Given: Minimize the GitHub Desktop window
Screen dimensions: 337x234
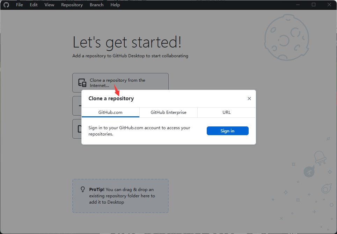Looking at the screenshot, I should click(x=298, y=5).
